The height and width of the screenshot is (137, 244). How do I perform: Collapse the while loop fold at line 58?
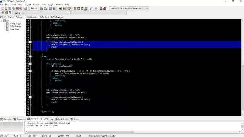click(x=30, y=64)
